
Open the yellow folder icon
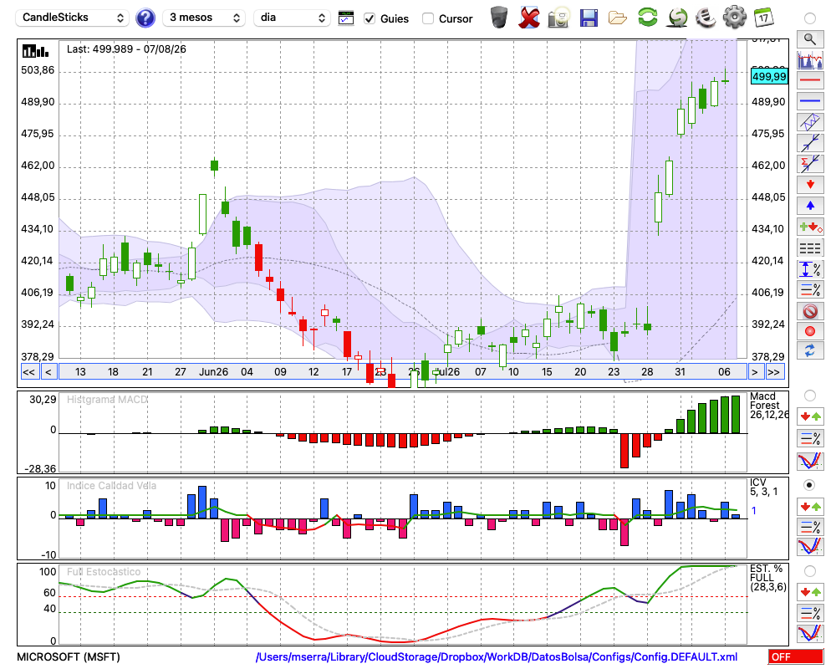pos(618,18)
